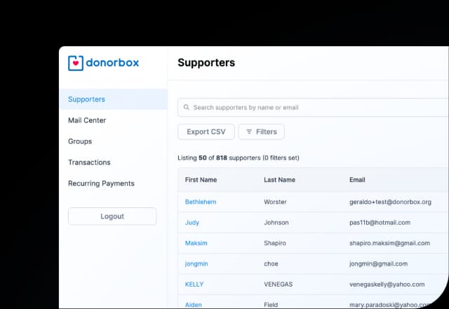
Task: Click the filter lines icon on Filters
Action: tap(248, 132)
